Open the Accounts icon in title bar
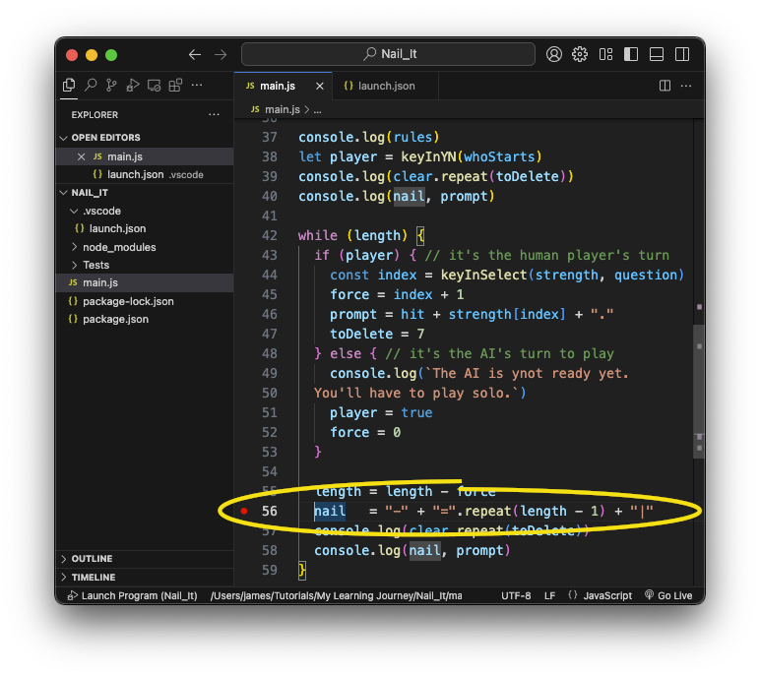760x677 pixels. coord(554,54)
